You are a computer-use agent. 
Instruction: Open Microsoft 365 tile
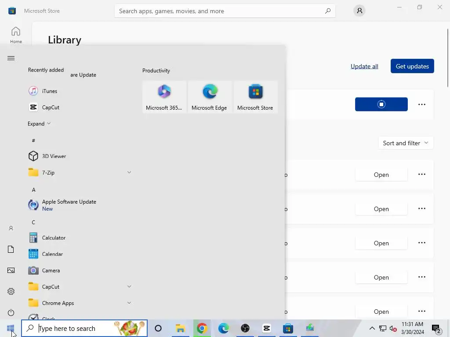click(164, 97)
